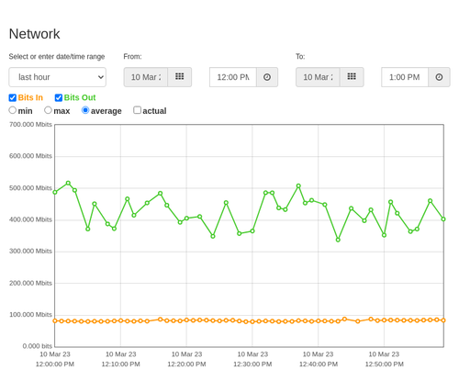This screenshot has height=370, width=459.
Task: Click the To date field showing 10 Mar
Action: [318, 77]
